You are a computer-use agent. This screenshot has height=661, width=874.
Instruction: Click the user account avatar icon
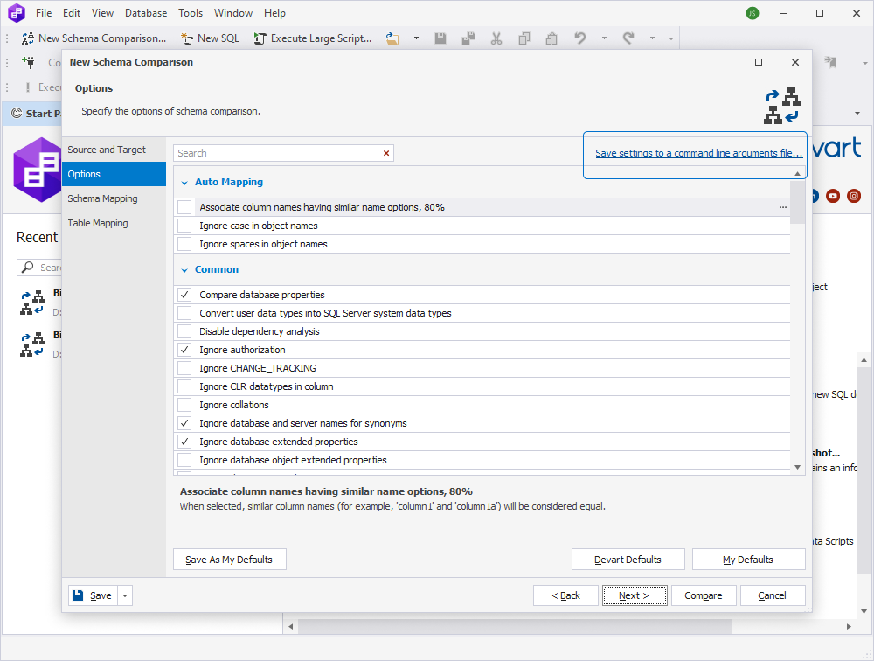tap(753, 13)
